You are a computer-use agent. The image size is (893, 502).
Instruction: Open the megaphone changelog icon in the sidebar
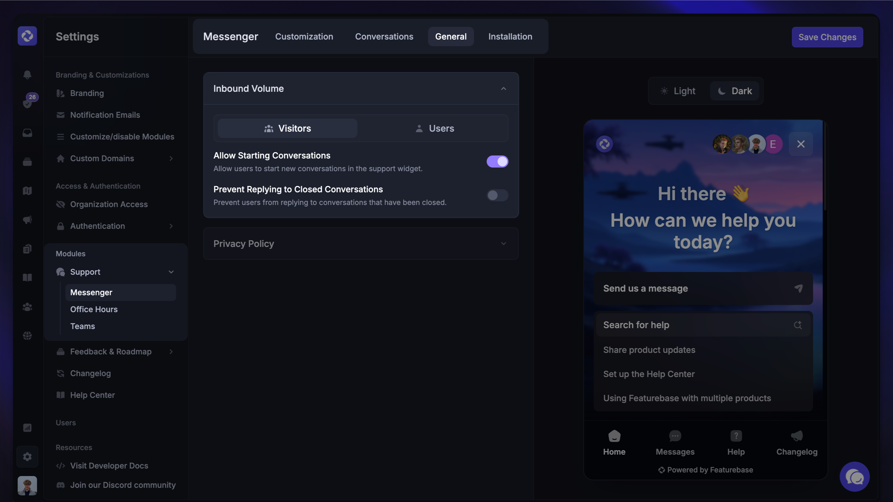point(28,220)
